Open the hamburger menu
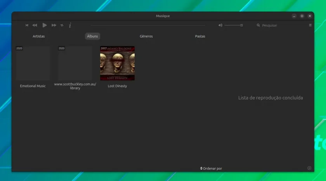Viewport: 326px width, 181px height. [x=310, y=25]
